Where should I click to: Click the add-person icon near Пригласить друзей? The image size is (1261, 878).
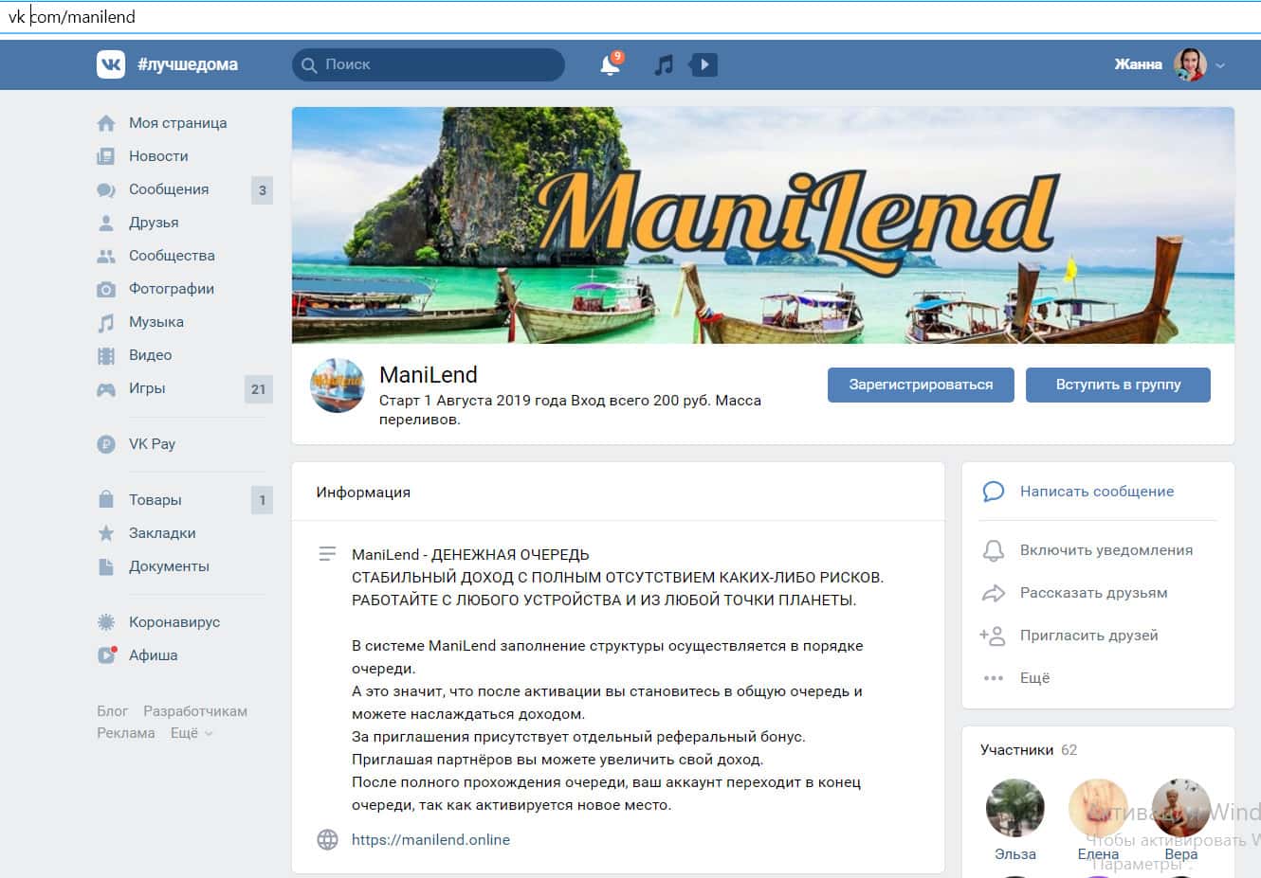coord(993,636)
